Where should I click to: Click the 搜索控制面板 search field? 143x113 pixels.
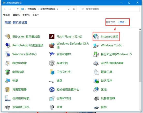pos(109,9)
